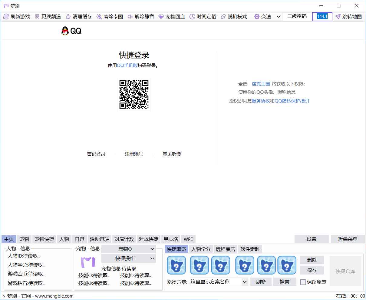Activate the 消除卡圈 lag removal tool

(x=99, y=17)
